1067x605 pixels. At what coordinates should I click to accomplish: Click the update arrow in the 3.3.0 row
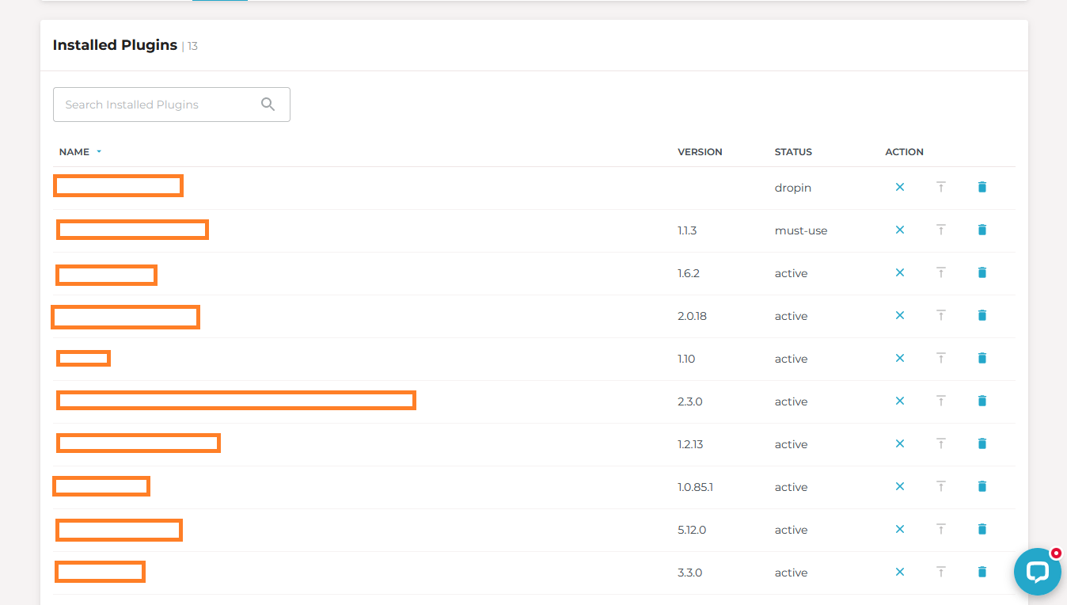941,572
